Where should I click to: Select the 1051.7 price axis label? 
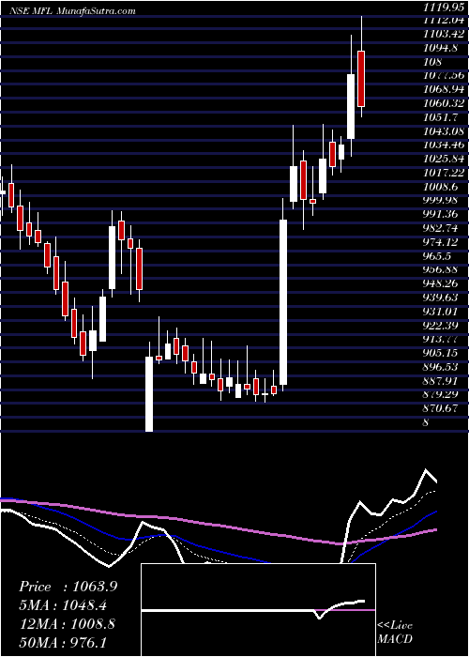tap(442, 116)
